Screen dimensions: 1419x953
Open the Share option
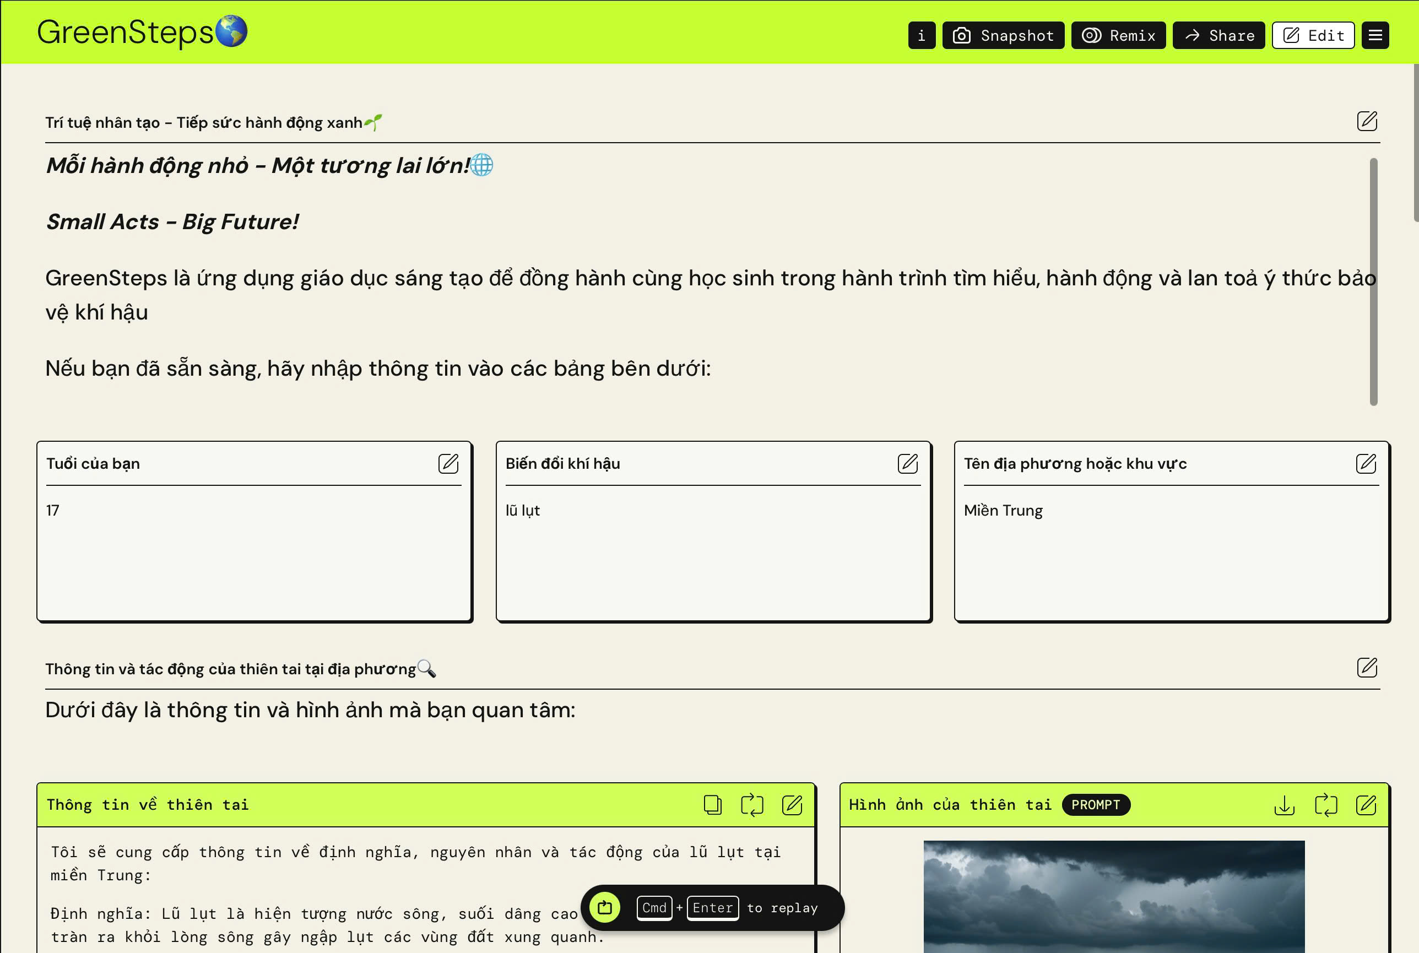(1218, 35)
